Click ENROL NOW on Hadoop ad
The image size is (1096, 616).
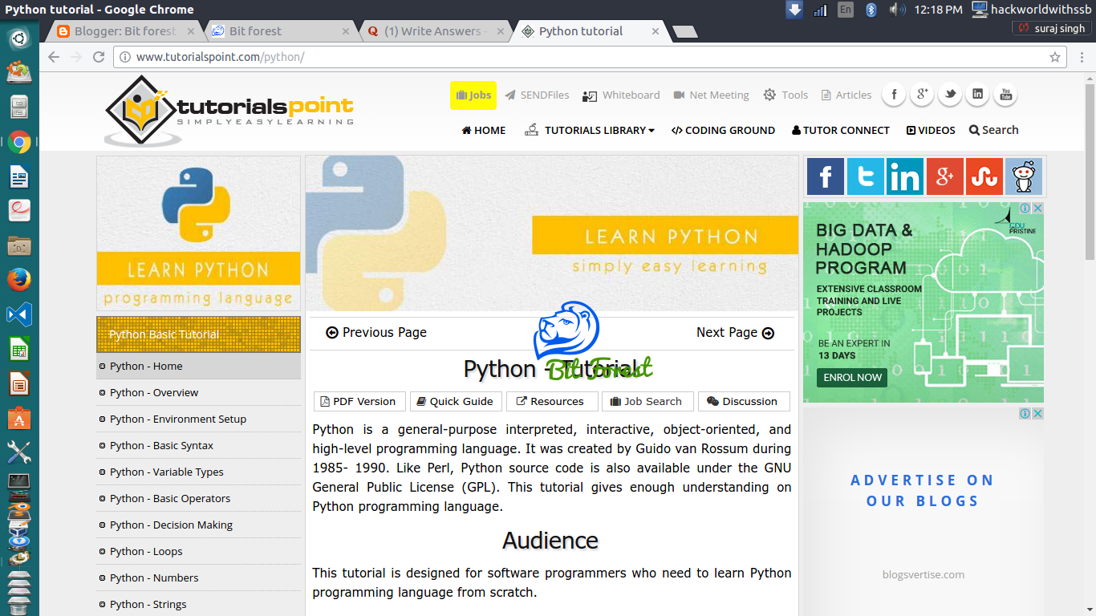click(852, 377)
